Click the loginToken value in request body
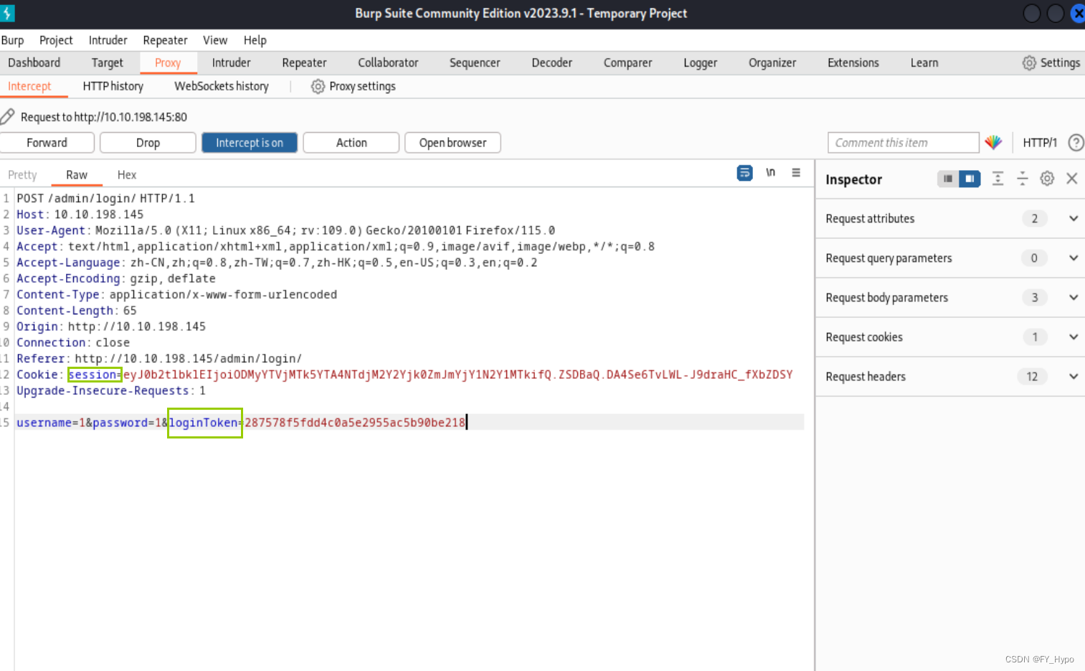Screen dimensions: 1085x671 355,423
